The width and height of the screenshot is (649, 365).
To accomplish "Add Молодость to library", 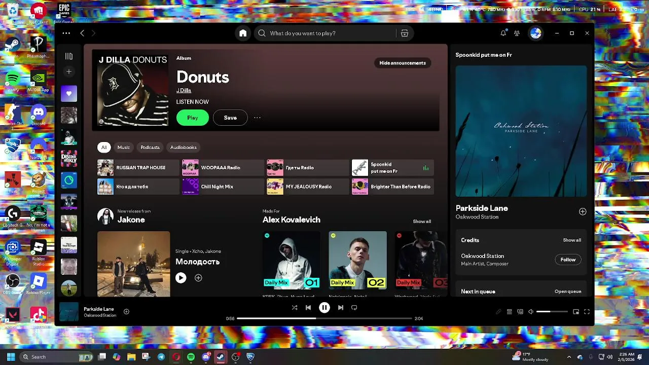I will [198, 278].
